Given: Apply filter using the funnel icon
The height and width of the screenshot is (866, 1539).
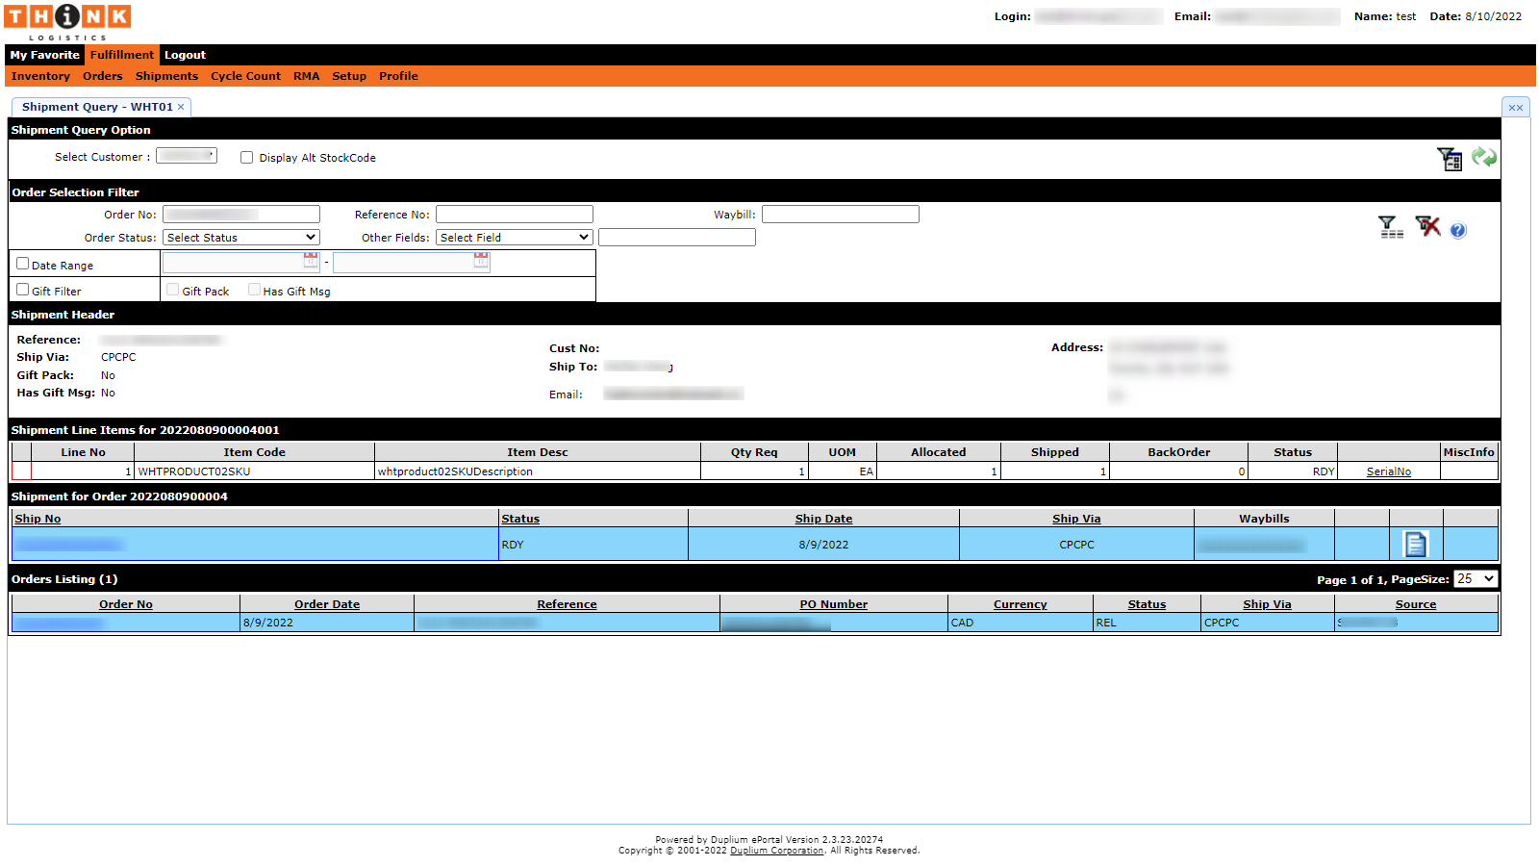Looking at the screenshot, I should click(x=1390, y=227).
